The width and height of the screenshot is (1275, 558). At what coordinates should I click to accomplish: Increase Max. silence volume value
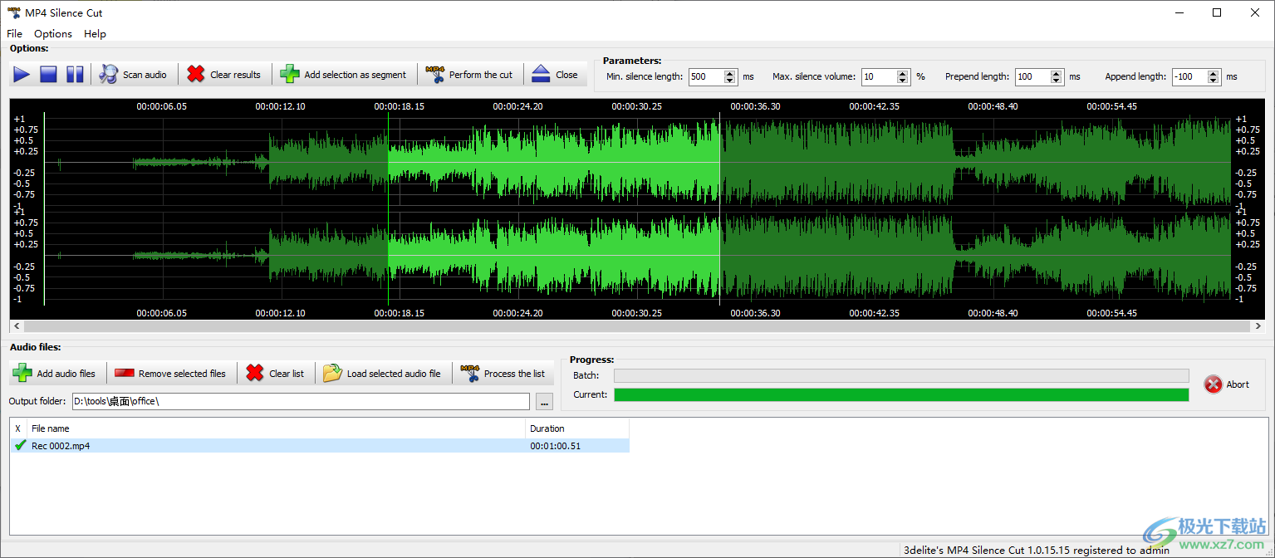903,73
